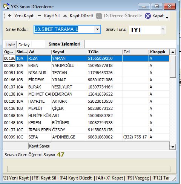Click TC number 10082744938
This screenshot has height=184, width=181.
point(100,123)
